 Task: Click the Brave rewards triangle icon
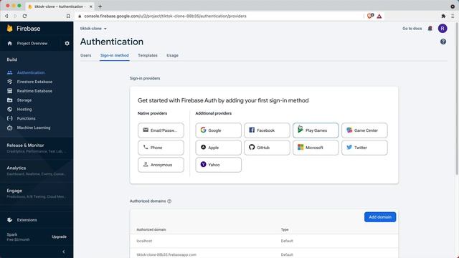(x=379, y=16)
